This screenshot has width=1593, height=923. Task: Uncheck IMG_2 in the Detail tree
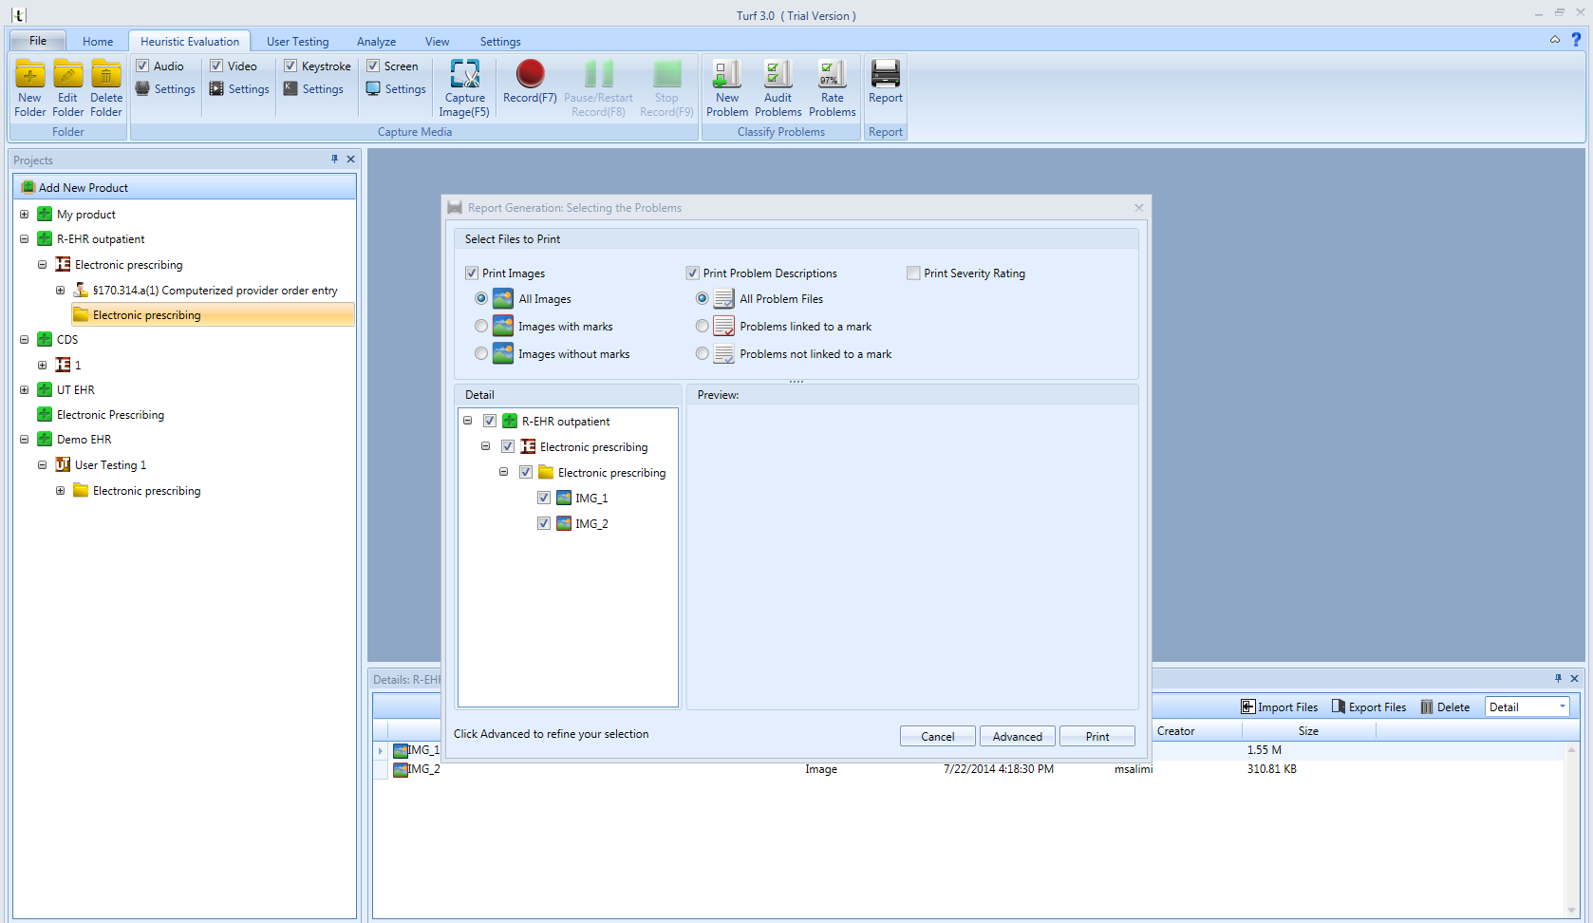[544, 523]
